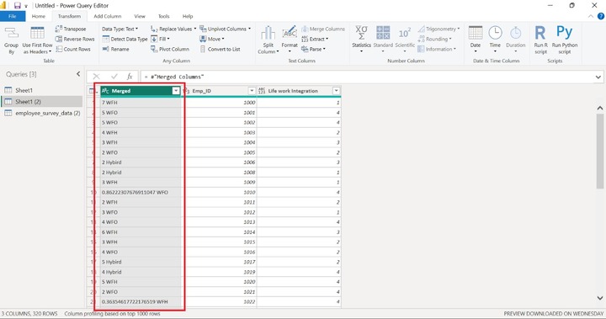Screen dimensions: 606x319
Task: Click the fx formula icon
Action: [x=130, y=77]
